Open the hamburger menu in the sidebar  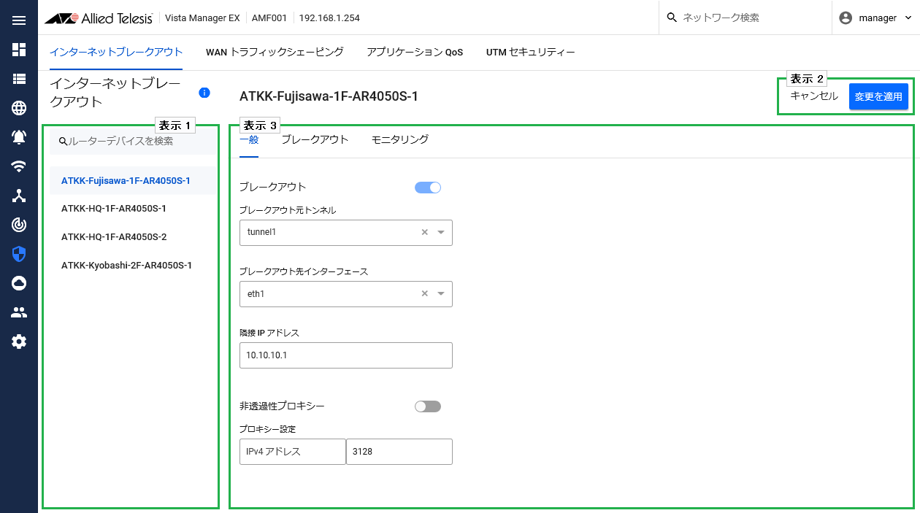(19, 20)
